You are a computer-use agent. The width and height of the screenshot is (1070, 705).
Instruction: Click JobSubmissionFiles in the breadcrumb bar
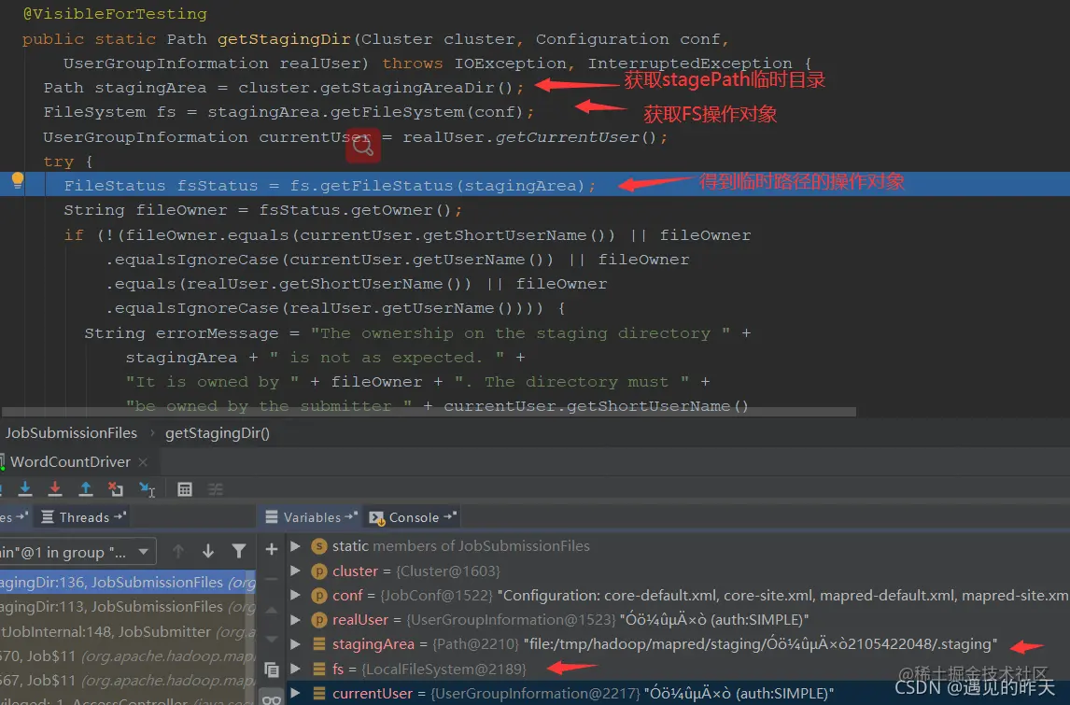71,433
